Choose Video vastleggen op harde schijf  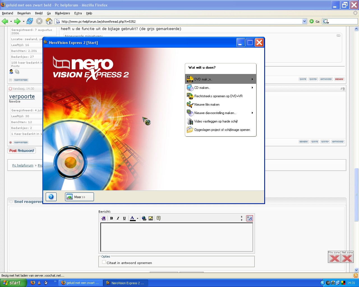point(220,121)
